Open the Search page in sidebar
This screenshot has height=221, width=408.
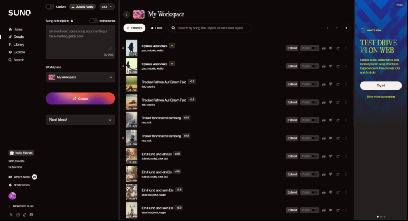click(16, 60)
